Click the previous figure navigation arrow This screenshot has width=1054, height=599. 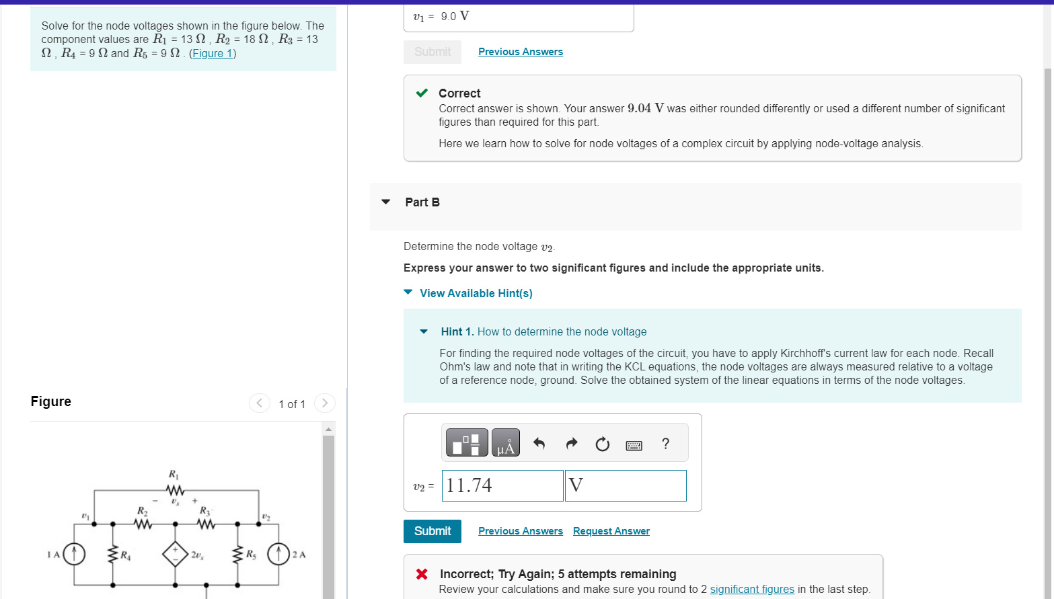click(x=260, y=403)
